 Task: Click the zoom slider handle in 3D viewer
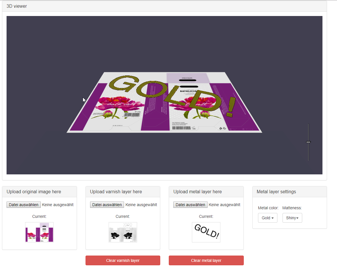tap(308, 142)
